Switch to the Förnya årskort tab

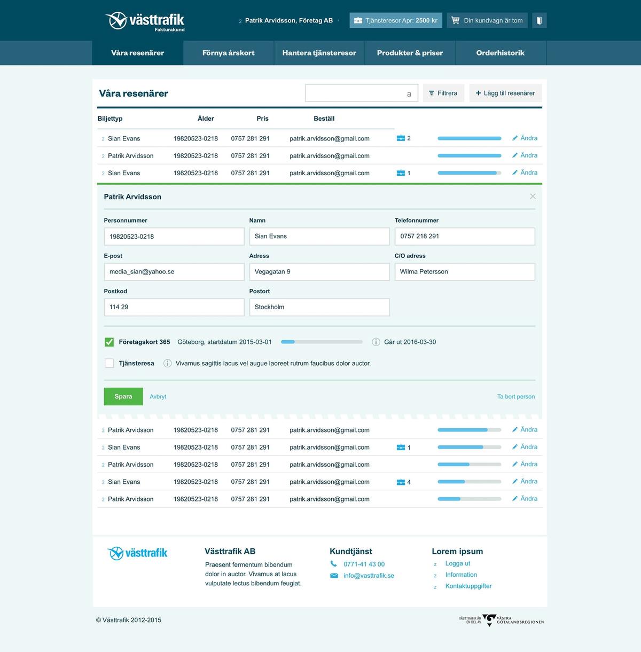coord(229,53)
